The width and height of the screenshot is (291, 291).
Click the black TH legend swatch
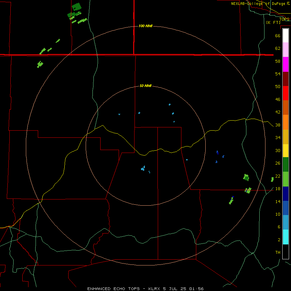point(286,252)
